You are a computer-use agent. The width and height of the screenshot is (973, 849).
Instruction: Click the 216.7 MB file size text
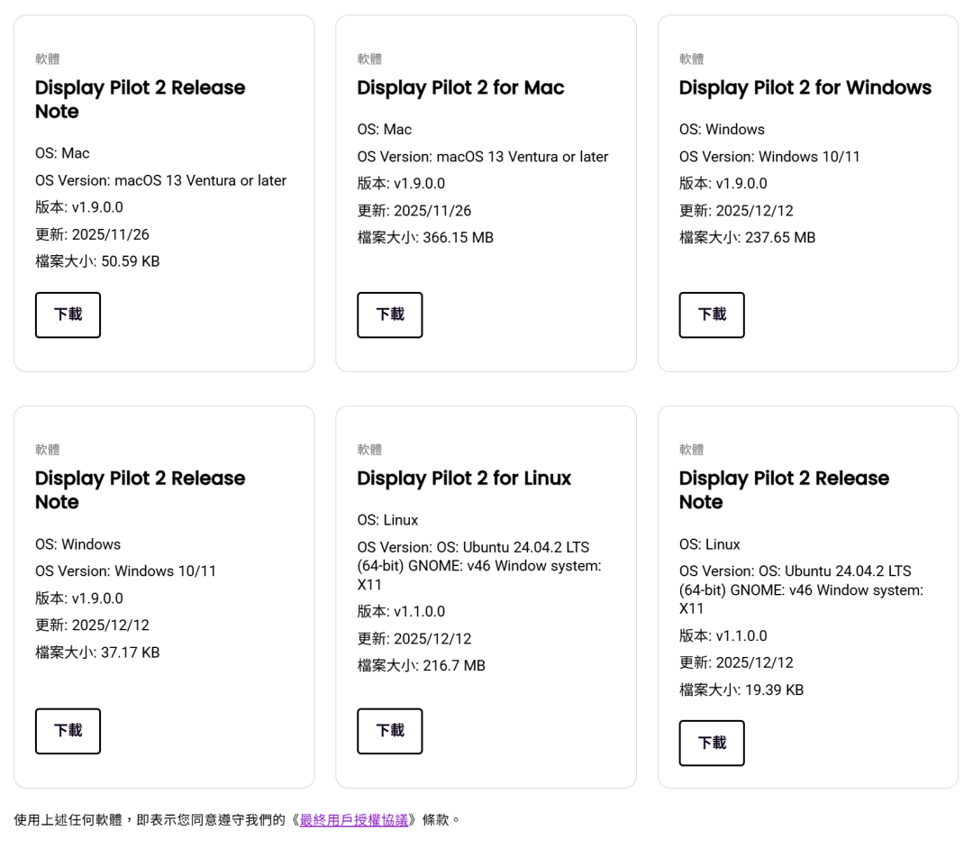click(421, 666)
